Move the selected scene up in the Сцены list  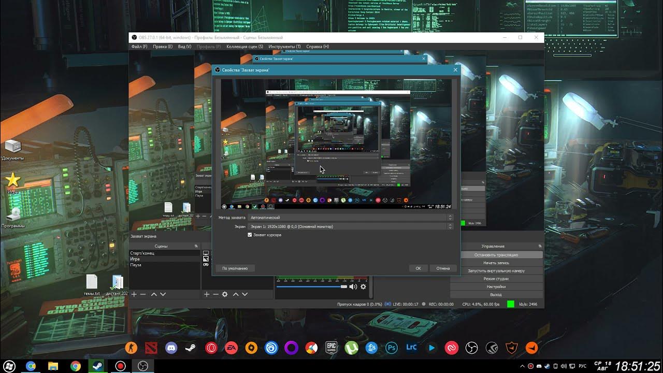pos(154,294)
